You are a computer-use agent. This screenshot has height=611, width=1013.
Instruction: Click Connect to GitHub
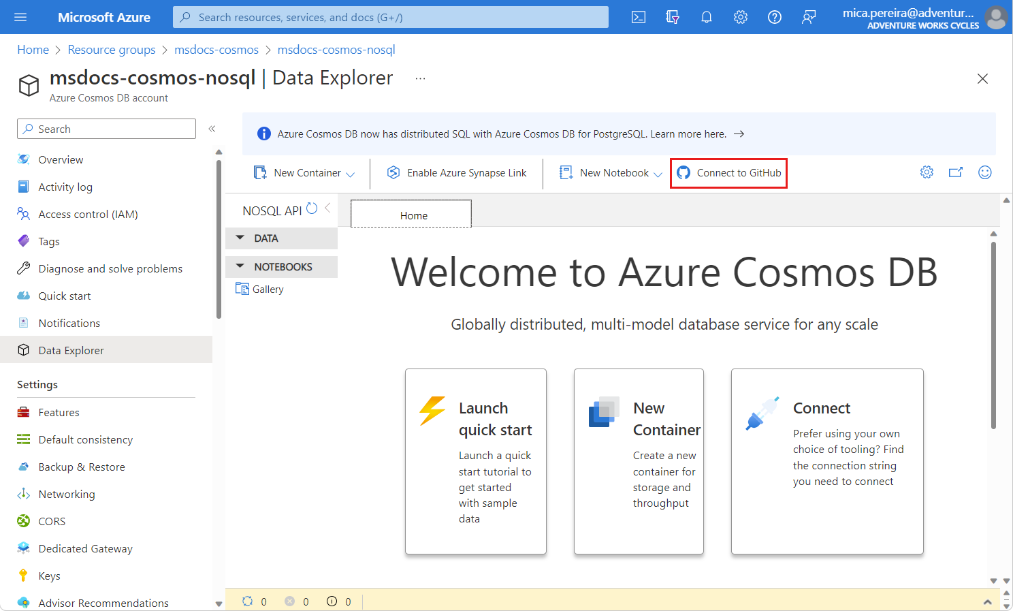point(729,173)
